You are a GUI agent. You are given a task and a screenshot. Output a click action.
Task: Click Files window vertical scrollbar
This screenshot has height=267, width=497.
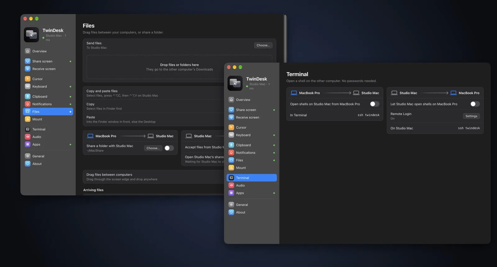[285, 39]
